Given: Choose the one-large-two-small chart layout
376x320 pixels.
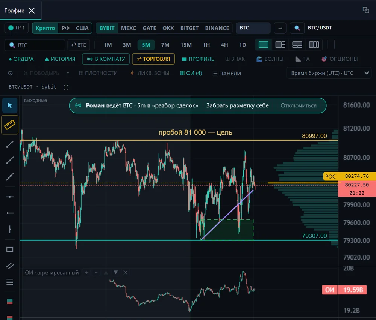Looking at the screenshot, I should point(280,45).
